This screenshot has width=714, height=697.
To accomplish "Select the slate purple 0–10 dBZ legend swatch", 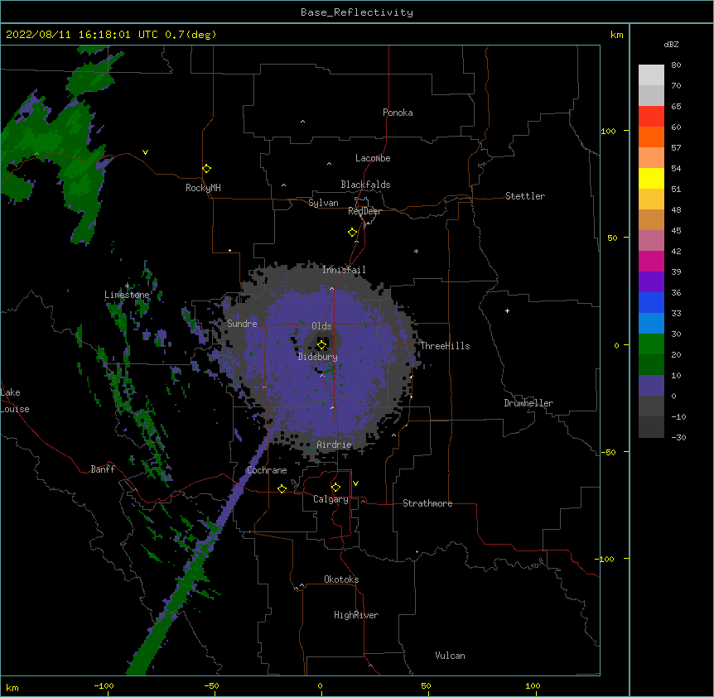I will pos(651,386).
